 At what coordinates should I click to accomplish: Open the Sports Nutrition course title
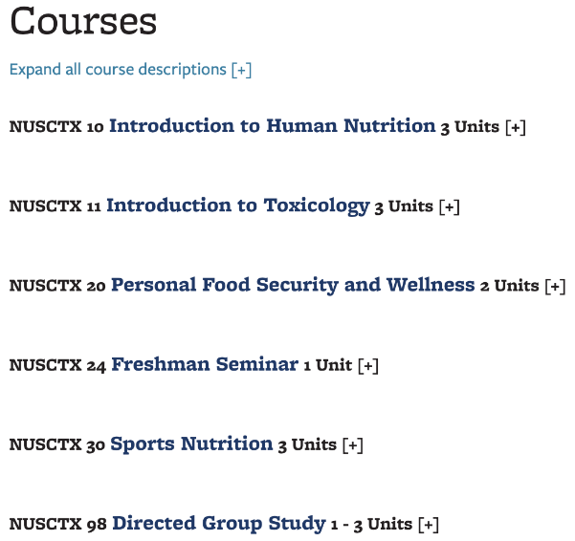(x=191, y=444)
